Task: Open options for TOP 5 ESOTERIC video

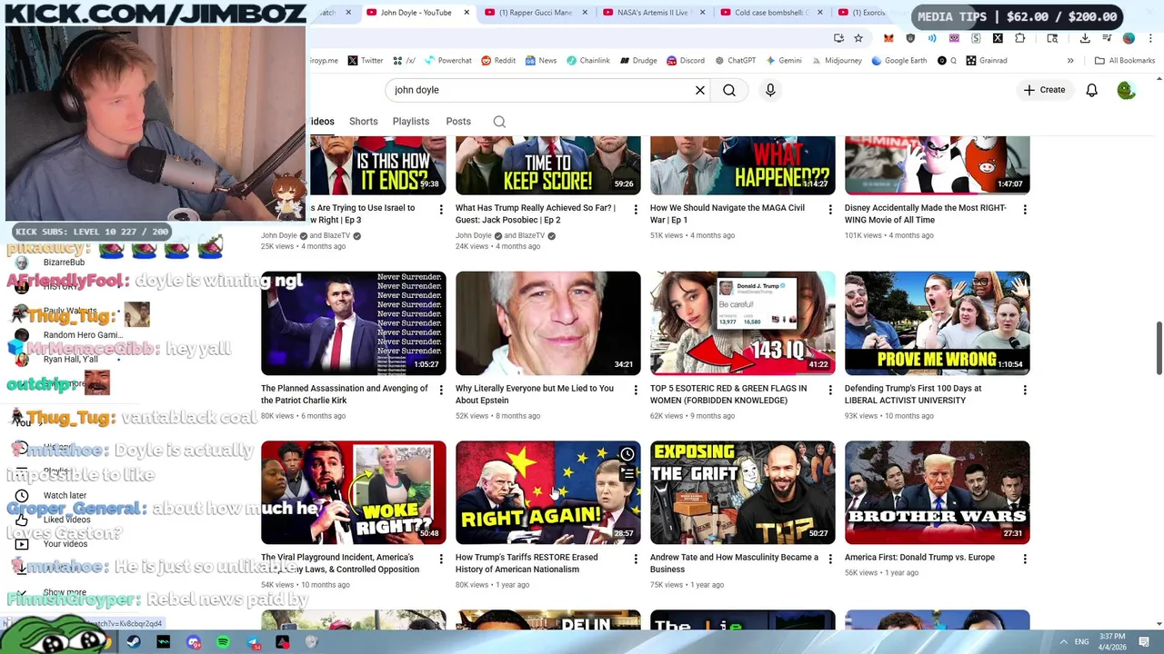Action: click(830, 390)
